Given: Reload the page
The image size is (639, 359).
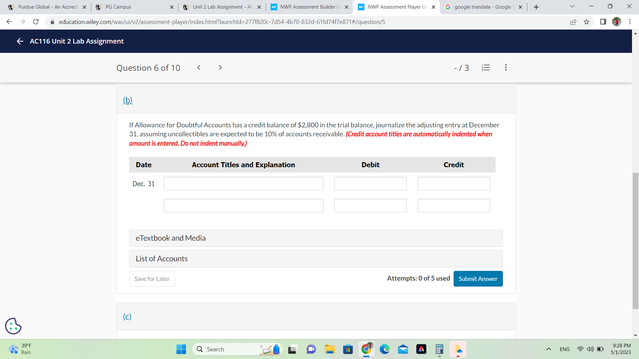Looking at the screenshot, I should point(36,22).
